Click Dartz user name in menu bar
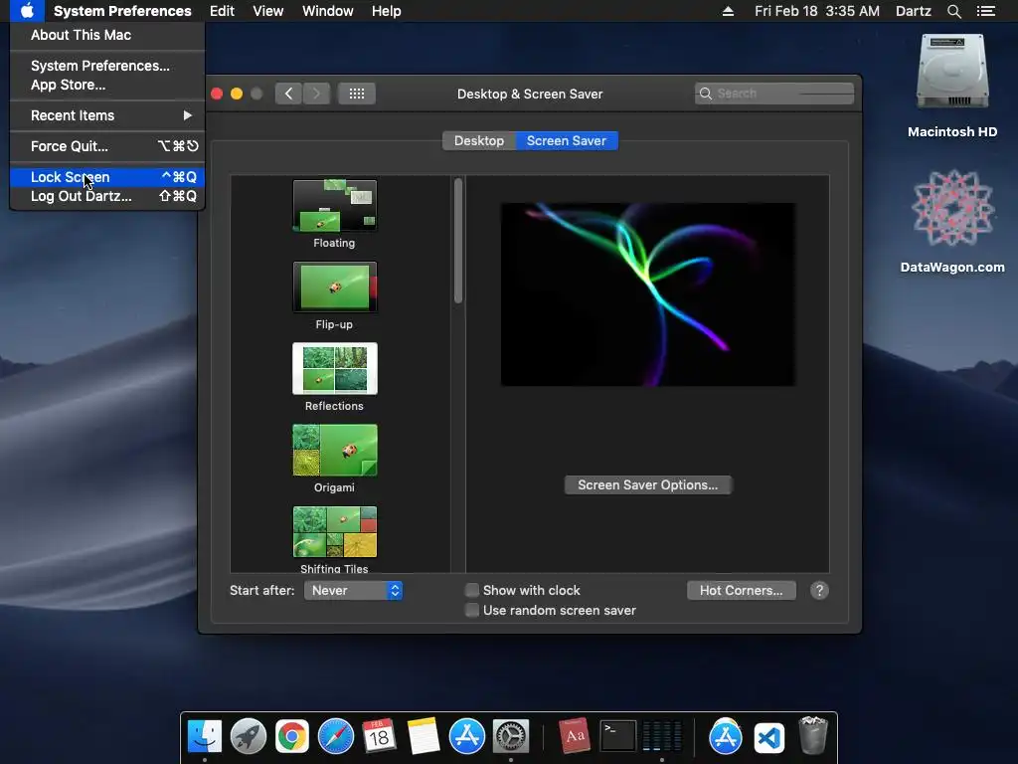 pos(913,11)
